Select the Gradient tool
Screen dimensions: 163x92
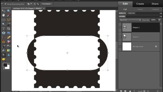9,51
